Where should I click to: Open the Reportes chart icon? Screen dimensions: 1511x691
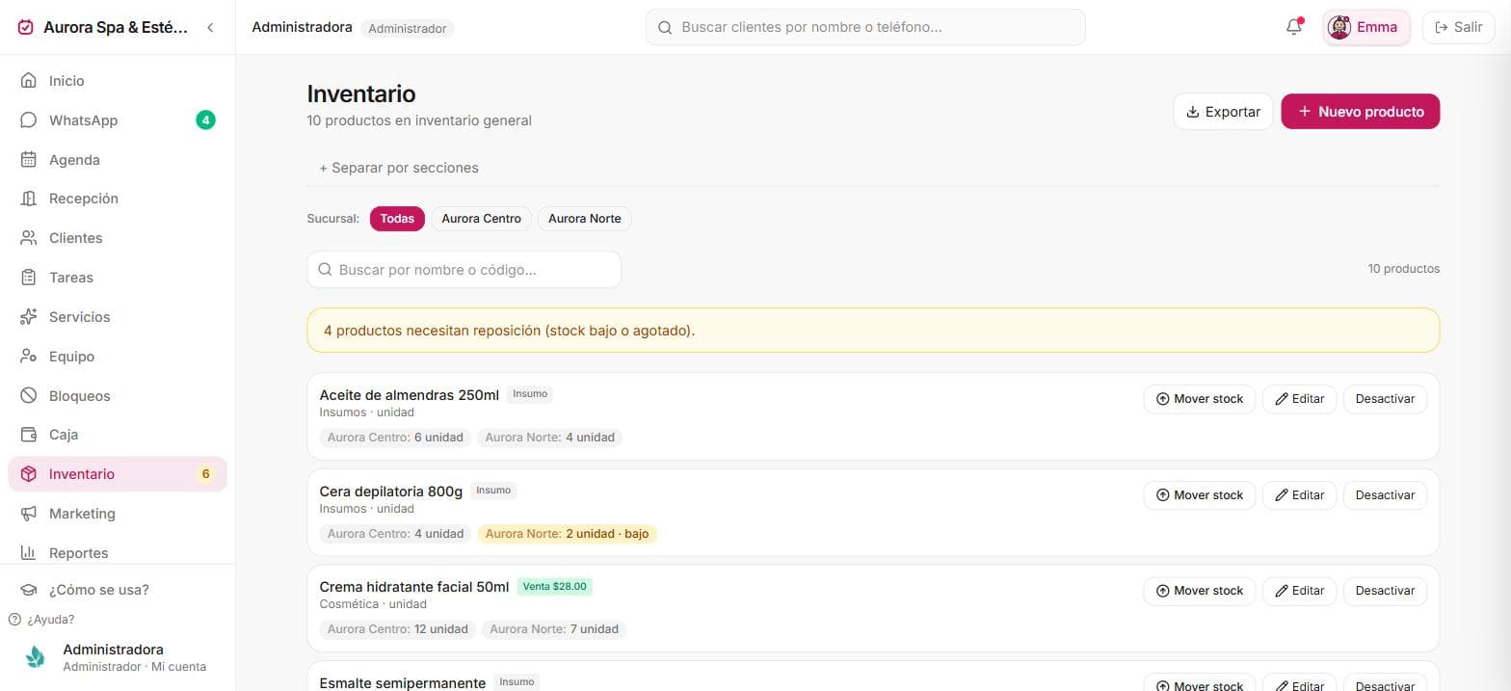click(x=29, y=553)
